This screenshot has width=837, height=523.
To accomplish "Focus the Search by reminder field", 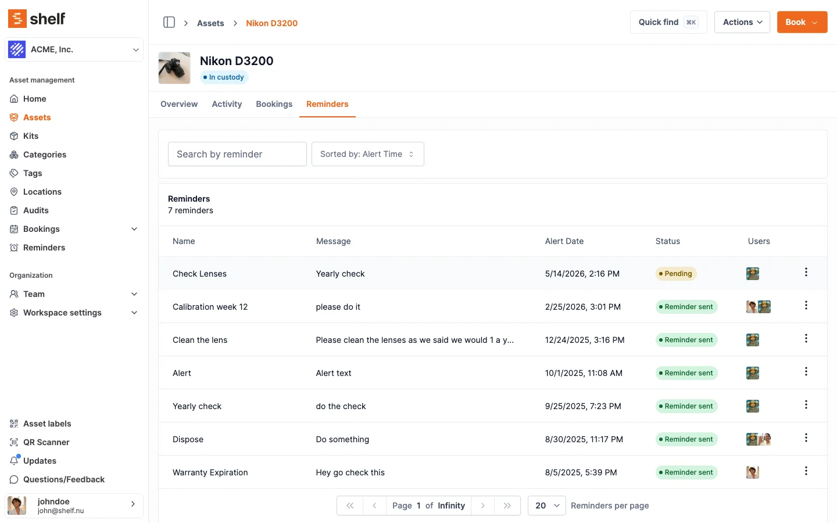I will pos(237,154).
